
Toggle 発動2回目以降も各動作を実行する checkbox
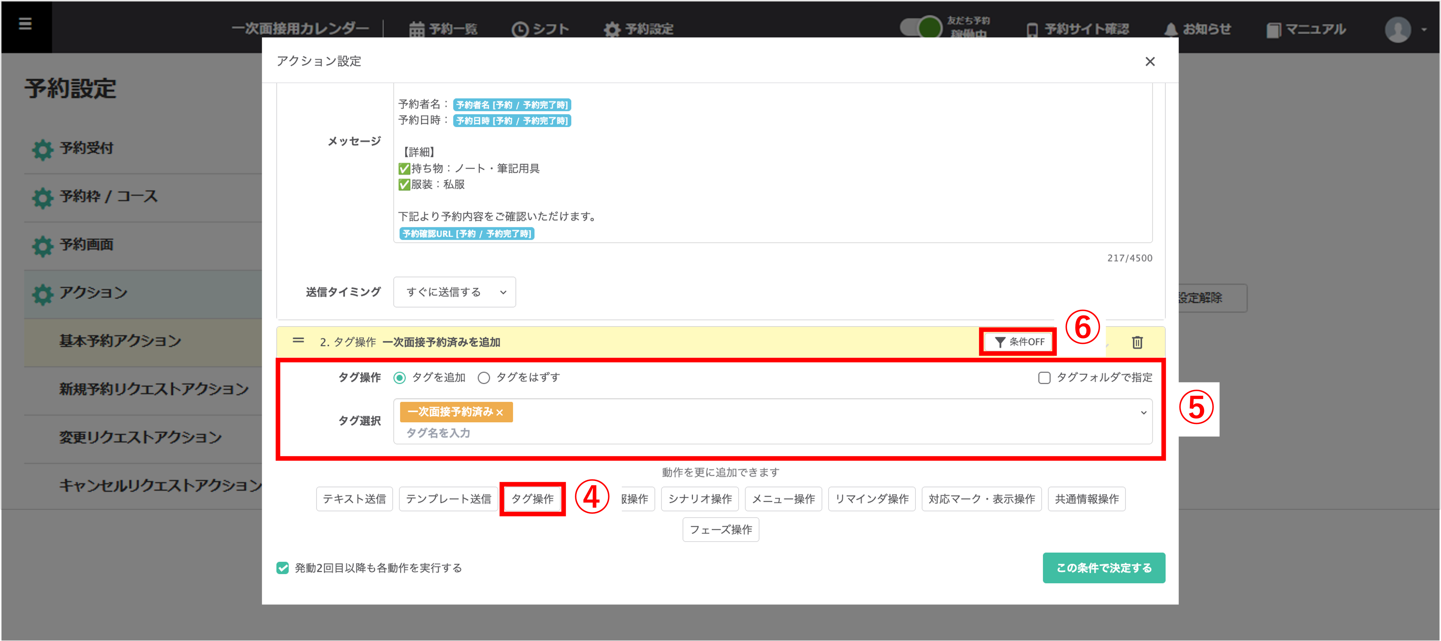[x=283, y=568]
